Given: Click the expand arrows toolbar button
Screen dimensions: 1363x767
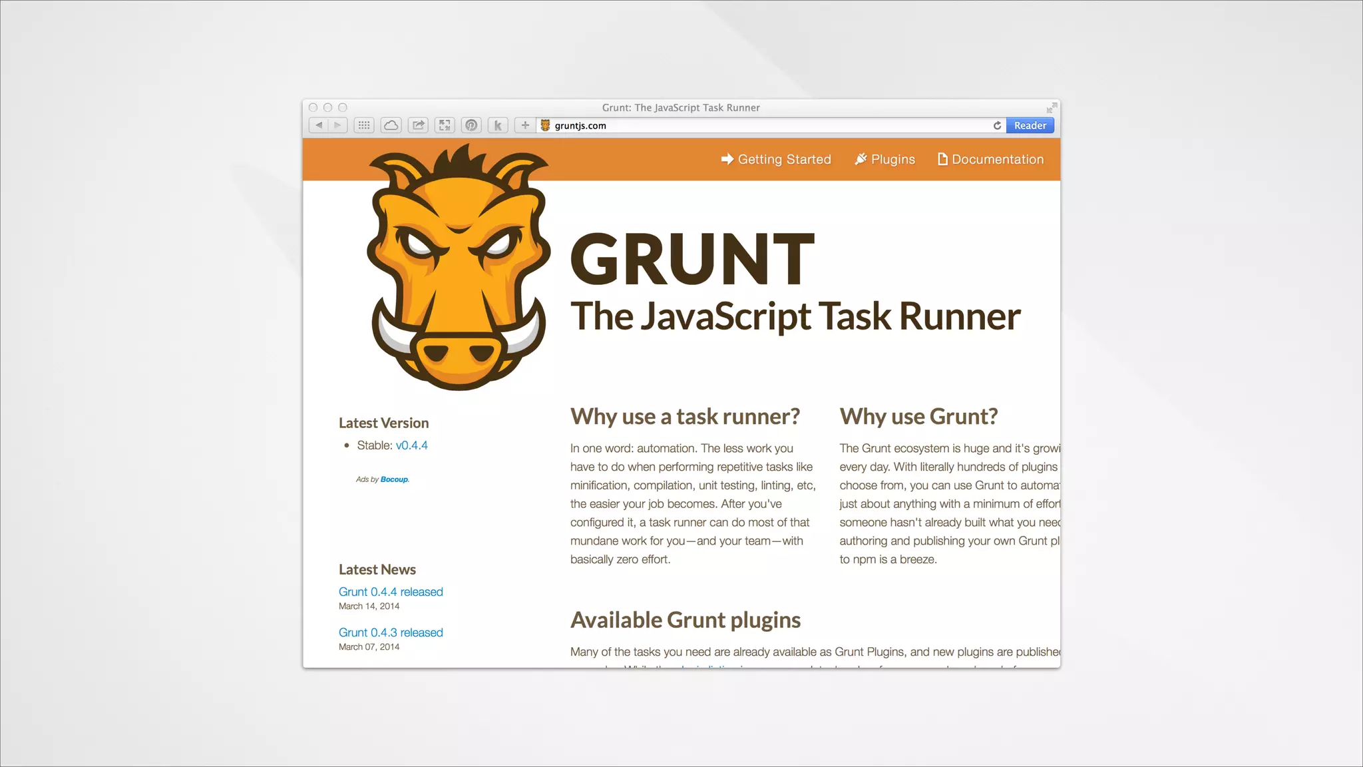Looking at the screenshot, I should pos(445,125).
